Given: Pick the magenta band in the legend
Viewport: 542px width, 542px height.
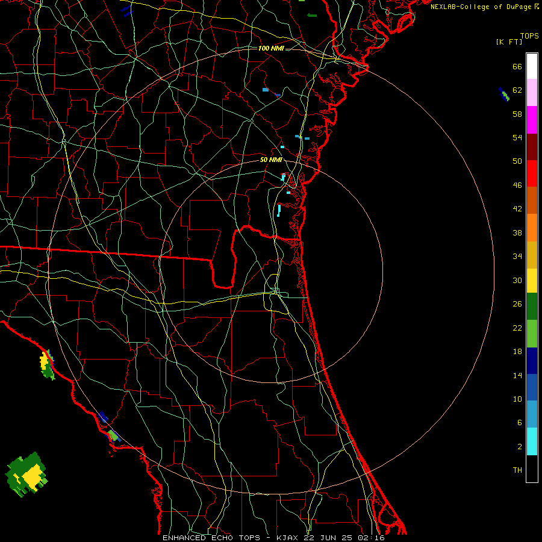Looking at the screenshot, I should coord(532,120).
